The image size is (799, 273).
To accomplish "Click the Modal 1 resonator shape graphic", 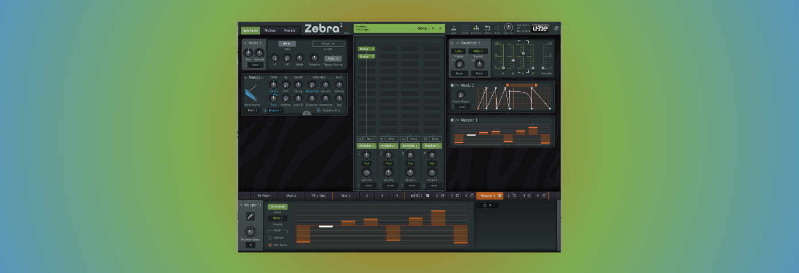I will coord(252,93).
